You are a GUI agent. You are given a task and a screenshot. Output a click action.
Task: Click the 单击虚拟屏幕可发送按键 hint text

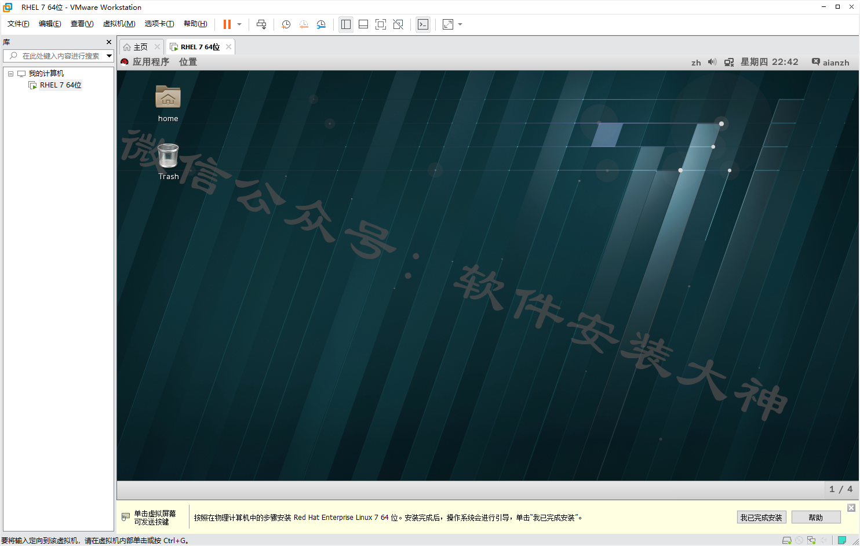155,518
